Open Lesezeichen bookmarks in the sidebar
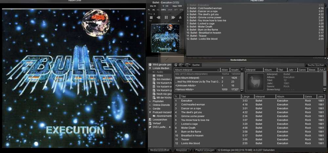 (160, 119)
